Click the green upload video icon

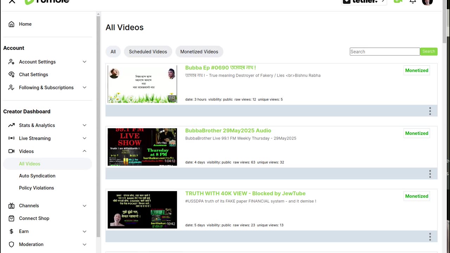(x=398, y=1)
